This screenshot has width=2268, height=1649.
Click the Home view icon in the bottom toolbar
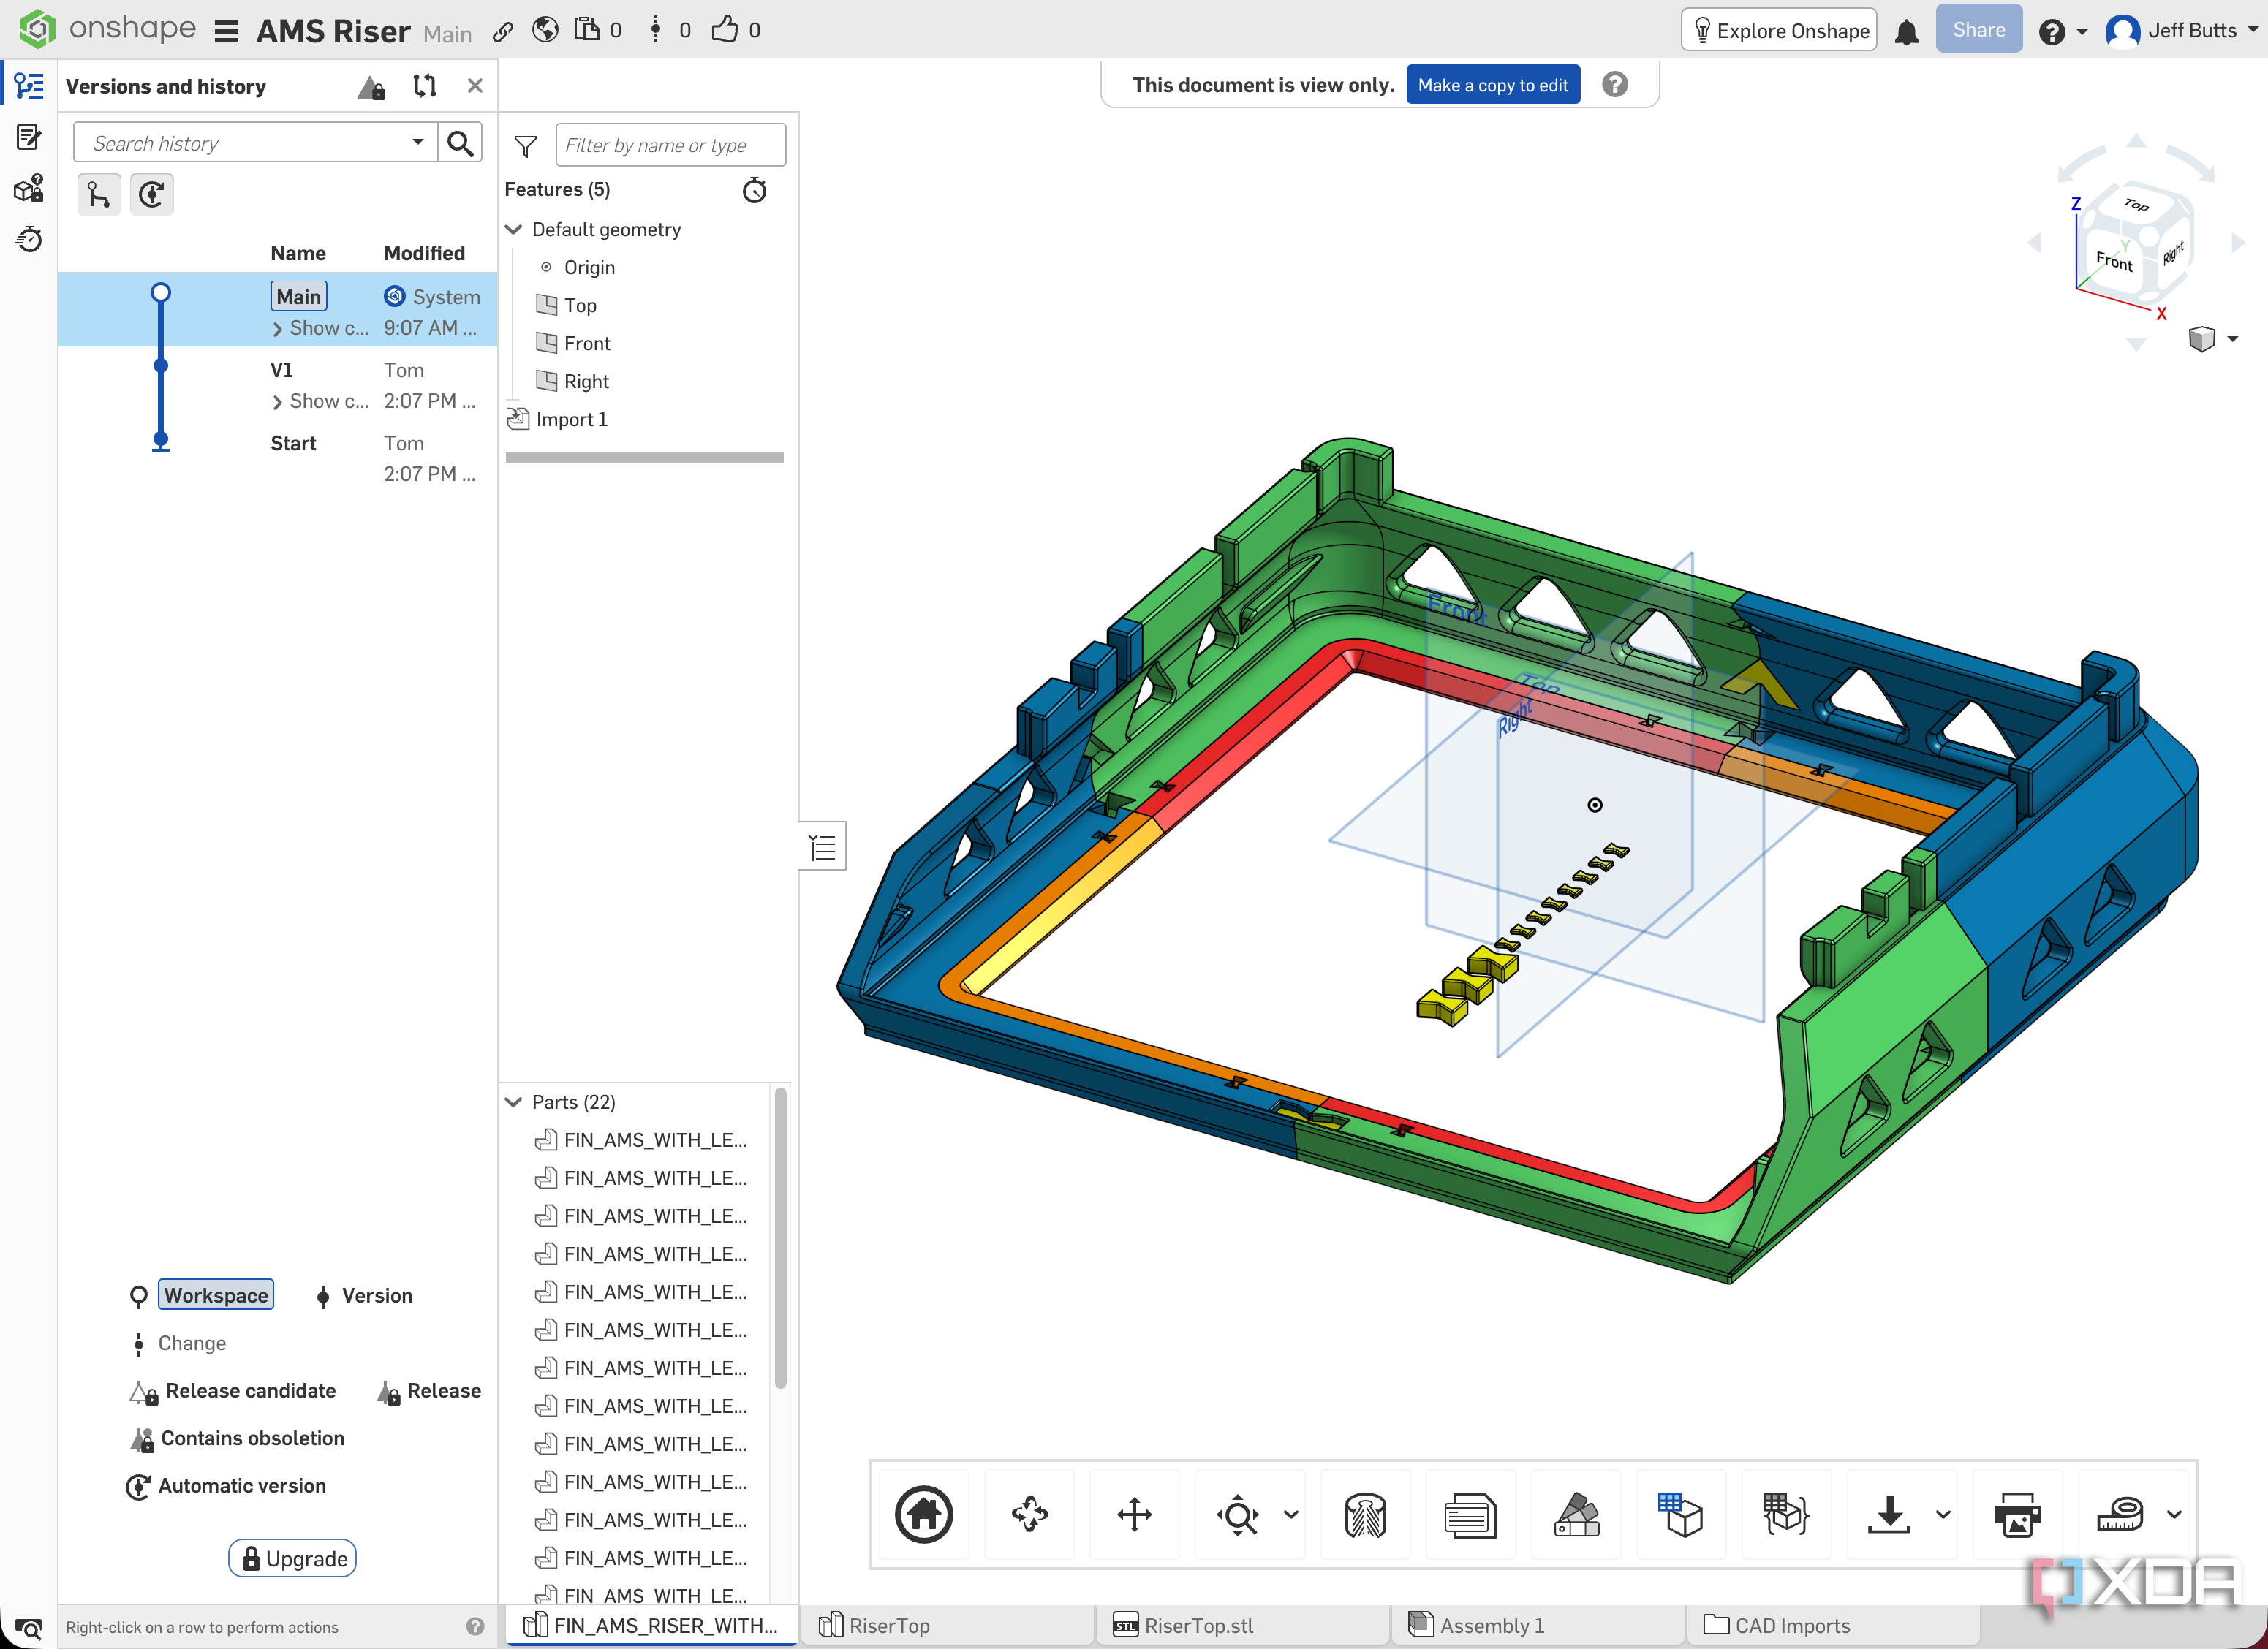923,1514
